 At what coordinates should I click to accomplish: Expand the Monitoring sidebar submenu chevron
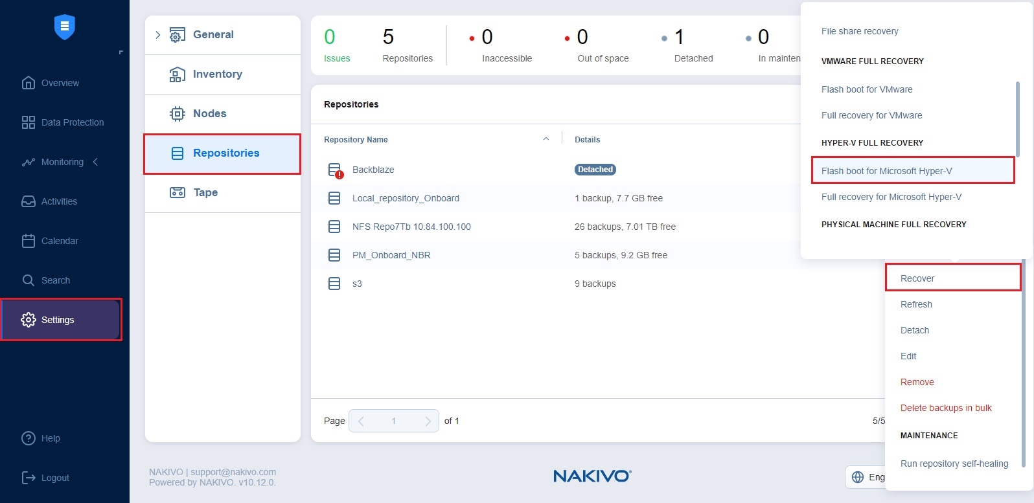(x=95, y=162)
